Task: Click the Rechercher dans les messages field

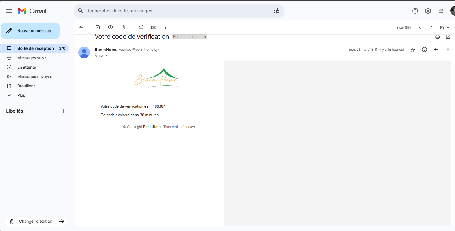Action: tap(176, 11)
